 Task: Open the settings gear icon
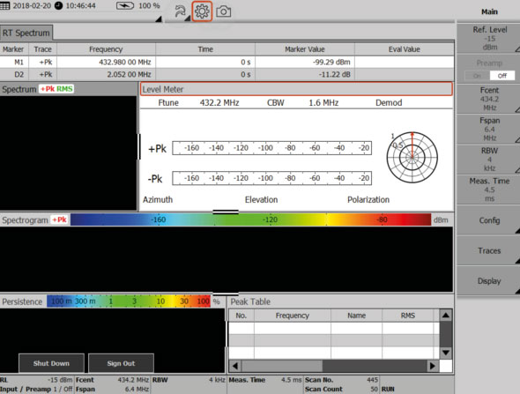point(202,11)
